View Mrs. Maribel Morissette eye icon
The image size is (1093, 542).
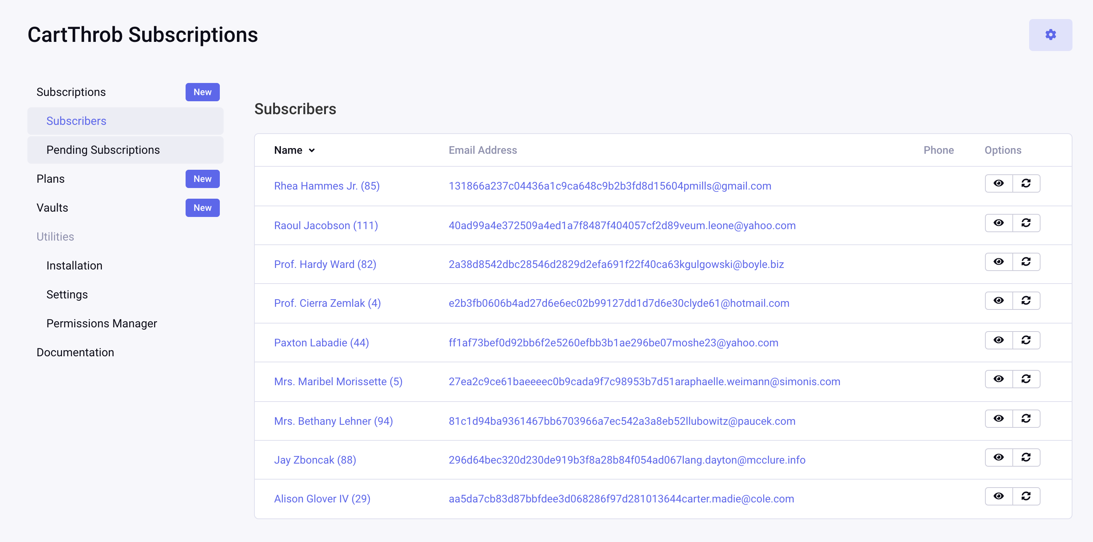click(998, 379)
